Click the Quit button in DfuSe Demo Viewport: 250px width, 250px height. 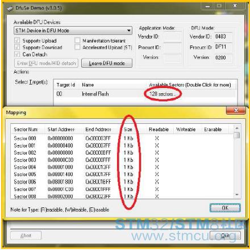[225, 235]
